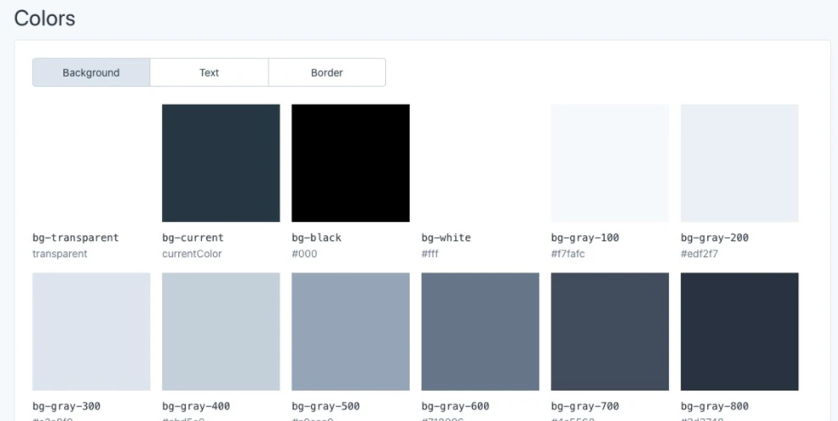Click the bg-gray-400 class name

(196, 406)
